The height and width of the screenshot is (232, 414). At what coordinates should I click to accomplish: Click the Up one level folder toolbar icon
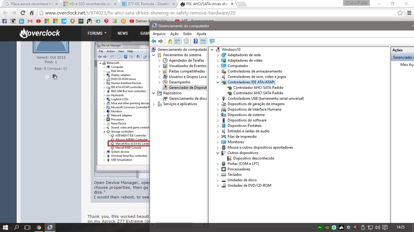[170, 41]
